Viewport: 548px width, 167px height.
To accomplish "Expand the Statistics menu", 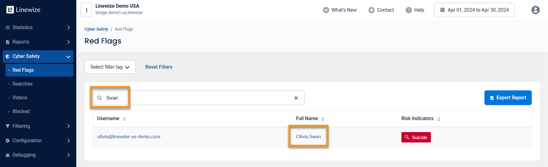I will 38,28.
